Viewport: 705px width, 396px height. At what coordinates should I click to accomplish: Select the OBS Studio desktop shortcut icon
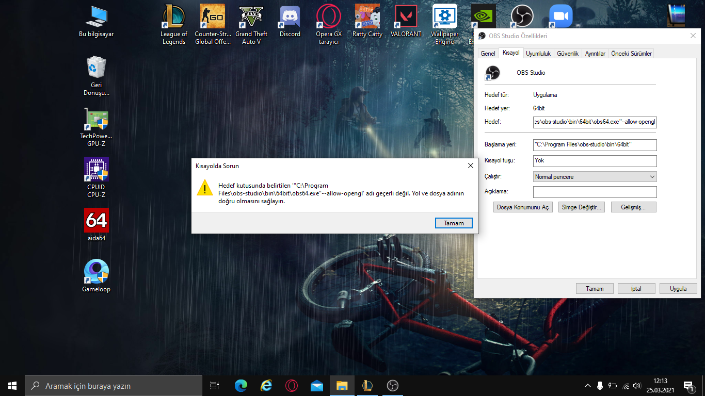coord(522,16)
